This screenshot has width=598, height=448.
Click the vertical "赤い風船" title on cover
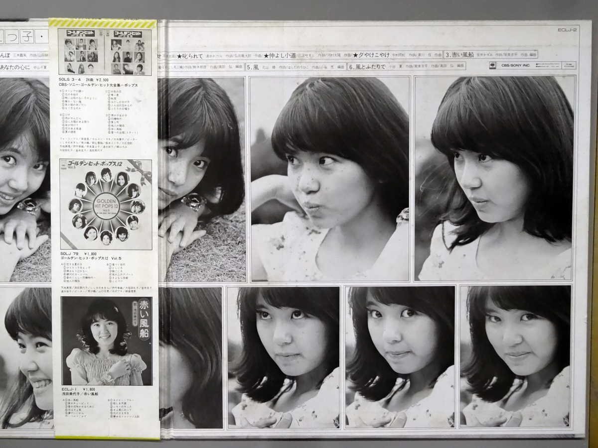pyautogui.click(x=144, y=319)
